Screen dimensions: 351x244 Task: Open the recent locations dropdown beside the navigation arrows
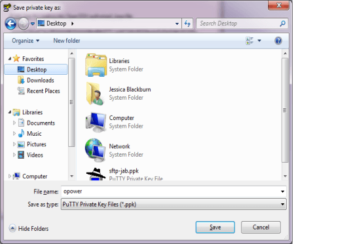(33, 24)
